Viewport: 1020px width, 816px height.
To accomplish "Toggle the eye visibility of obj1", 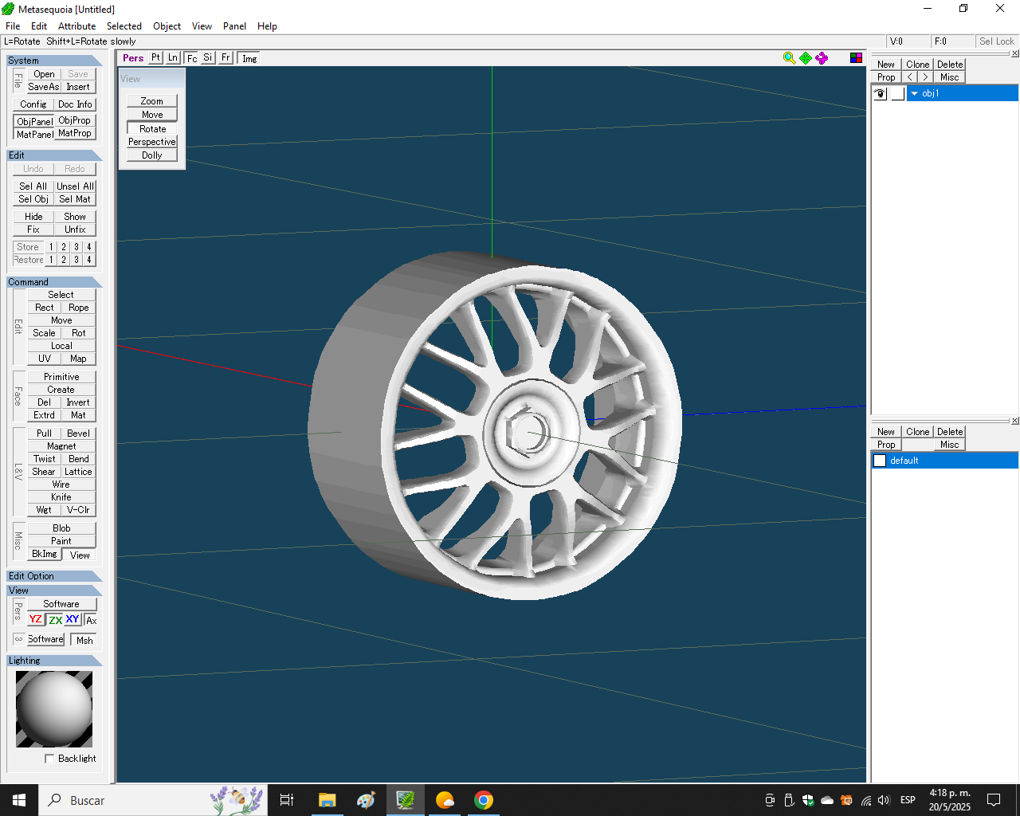I will (880, 93).
